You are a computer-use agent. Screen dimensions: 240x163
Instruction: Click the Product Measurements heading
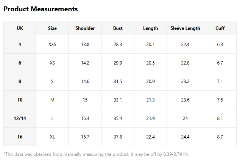tap(41, 9)
